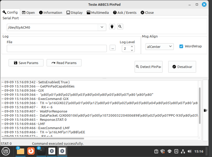Open the file manager in the taskbar
The width and height of the screenshot is (212, 157).
20,151
